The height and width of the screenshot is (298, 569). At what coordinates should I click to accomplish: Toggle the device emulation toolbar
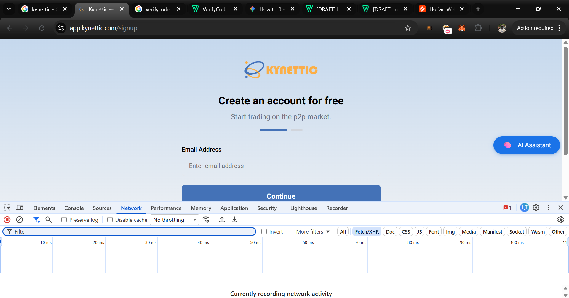pos(20,208)
